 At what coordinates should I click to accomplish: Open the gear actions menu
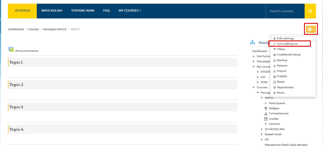click(311, 29)
